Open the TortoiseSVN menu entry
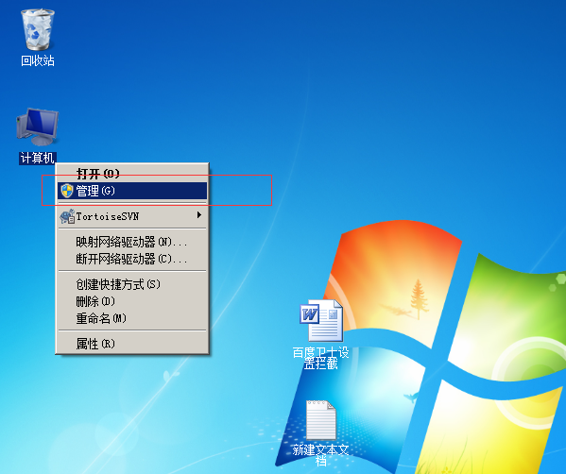Image resolution: width=566 pixels, height=474 pixels. [x=132, y=216]
